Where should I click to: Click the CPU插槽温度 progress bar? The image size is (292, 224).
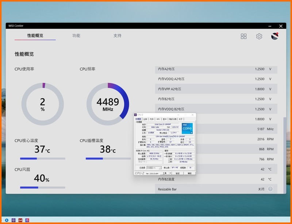(x=108, y=159)
